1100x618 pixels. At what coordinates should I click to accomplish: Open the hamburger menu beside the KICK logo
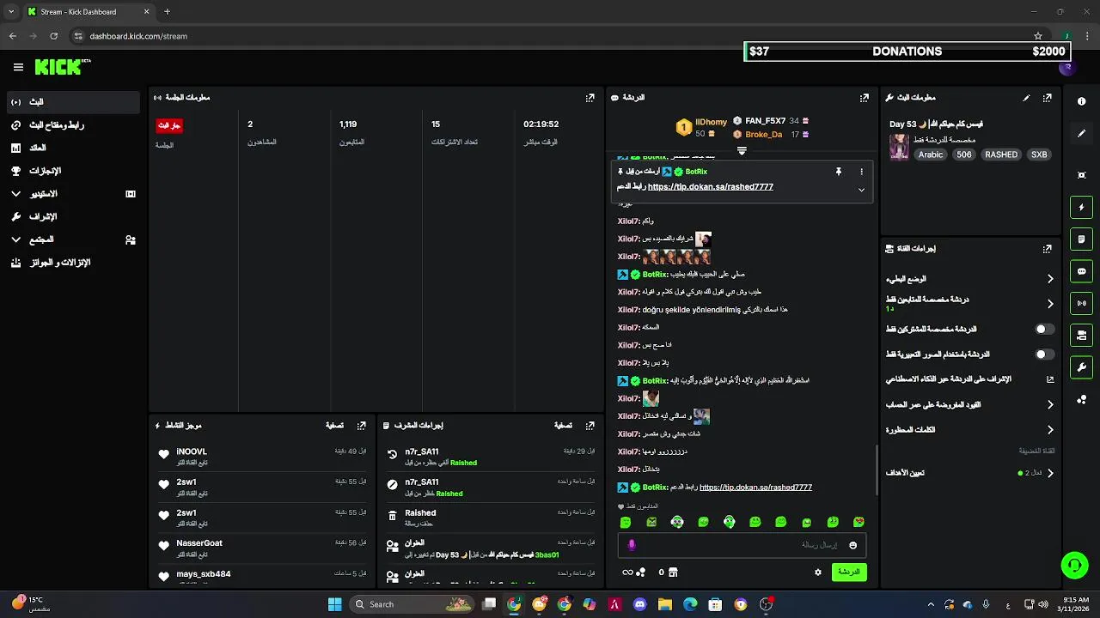(x=18, y=67)
